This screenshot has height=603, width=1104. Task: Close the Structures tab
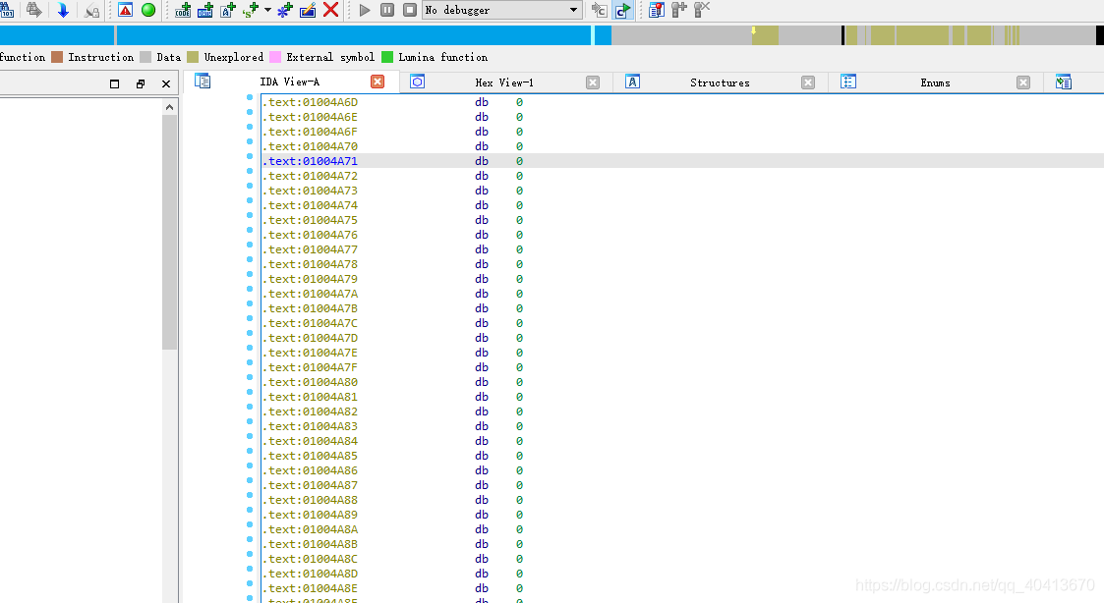(x=808, y=82)
